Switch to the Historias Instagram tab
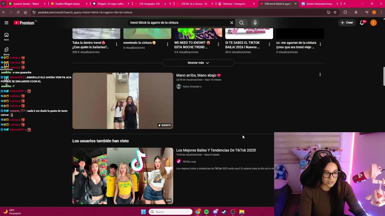 coord(236,4)
